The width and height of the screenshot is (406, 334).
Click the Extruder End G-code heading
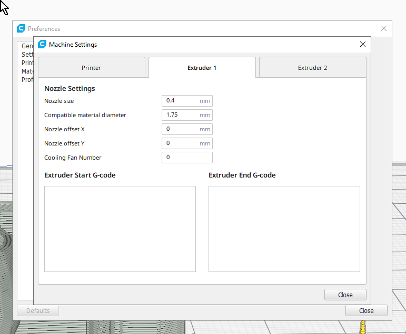[242, 175]
